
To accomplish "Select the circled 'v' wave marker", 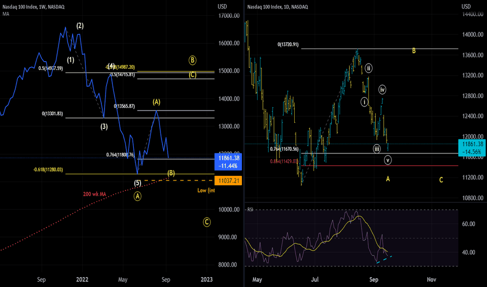I will point(388,160).
